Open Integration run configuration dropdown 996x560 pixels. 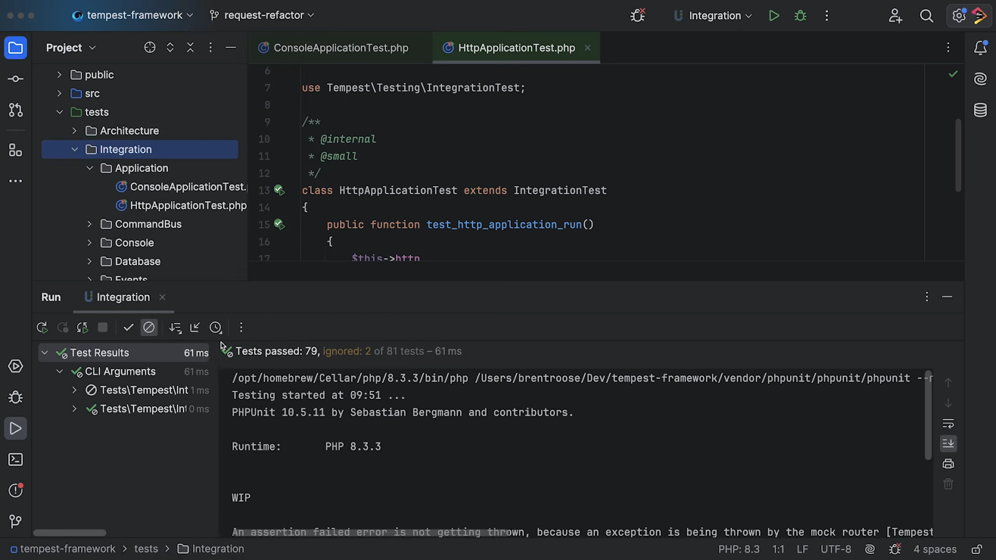click(713, 16)
